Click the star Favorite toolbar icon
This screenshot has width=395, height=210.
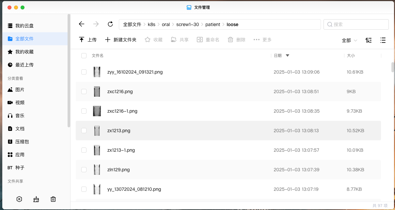(148, 40)
